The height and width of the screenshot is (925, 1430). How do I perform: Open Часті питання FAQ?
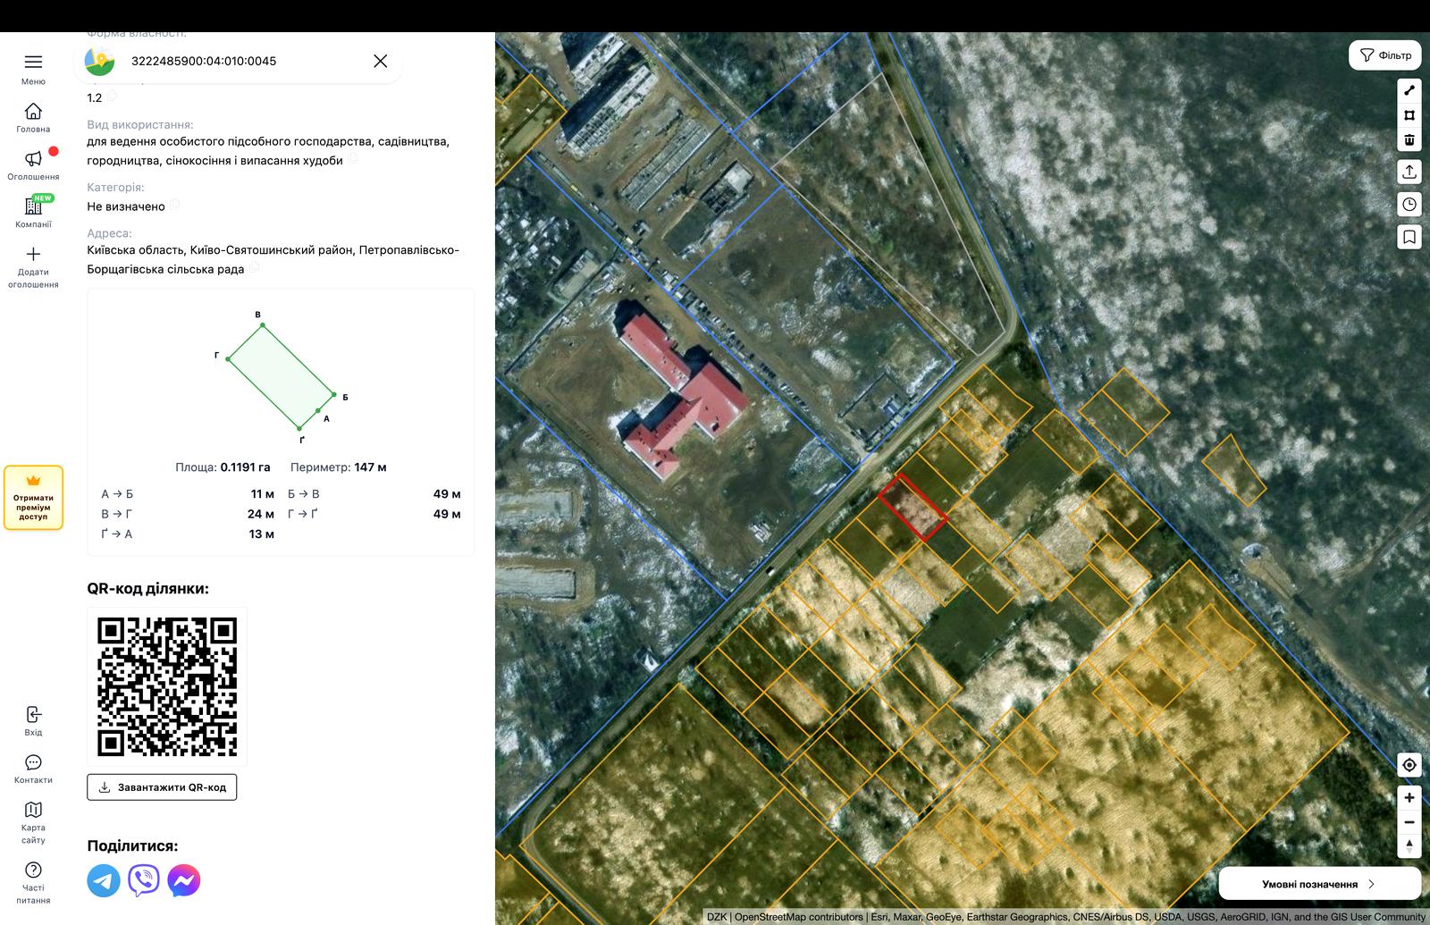(33, 882)
